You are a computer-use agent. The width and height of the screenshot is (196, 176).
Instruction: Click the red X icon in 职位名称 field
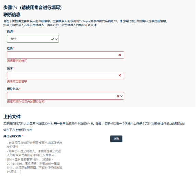[x=118, y=96]
